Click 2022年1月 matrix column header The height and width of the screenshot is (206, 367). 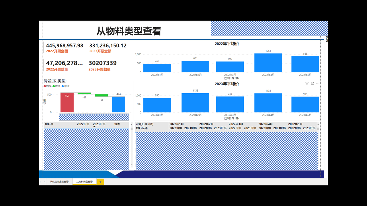[177, 124]
